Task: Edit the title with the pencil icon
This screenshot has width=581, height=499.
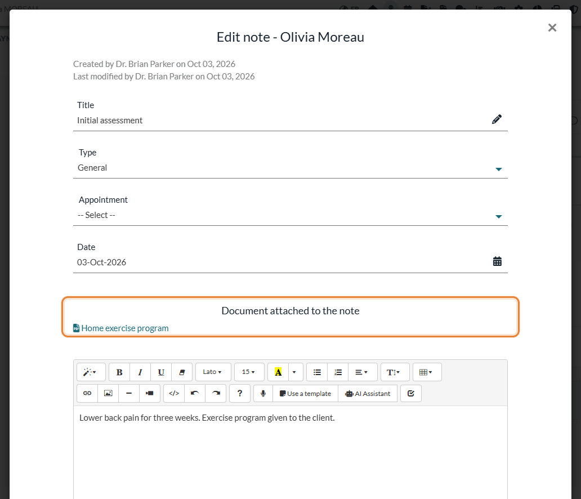Action: pos(497,119)
